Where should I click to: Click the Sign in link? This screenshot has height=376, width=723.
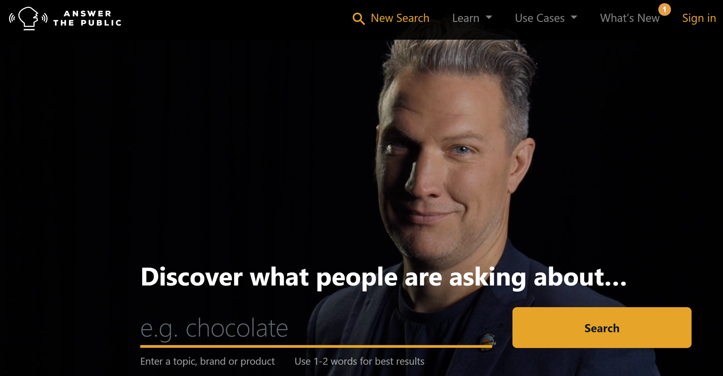coord(699,18)
